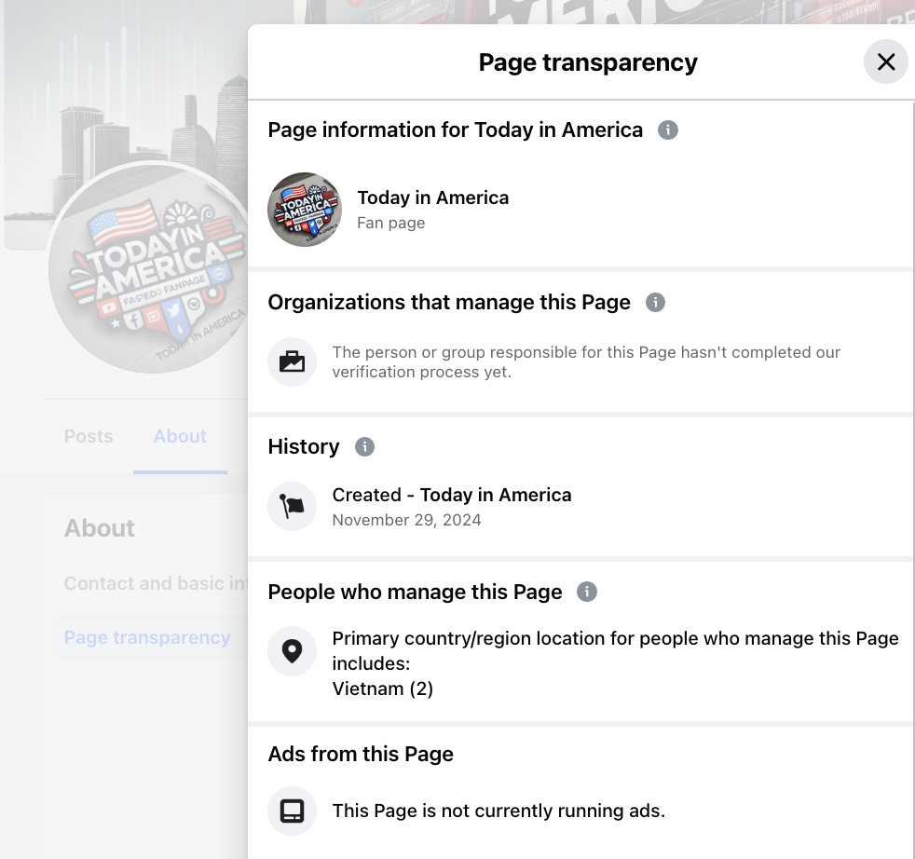Show info tooltip for History section

click(364, 447)
